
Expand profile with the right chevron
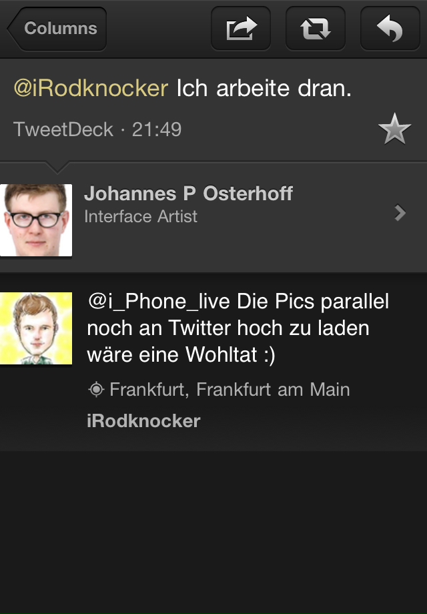point(400,213)
